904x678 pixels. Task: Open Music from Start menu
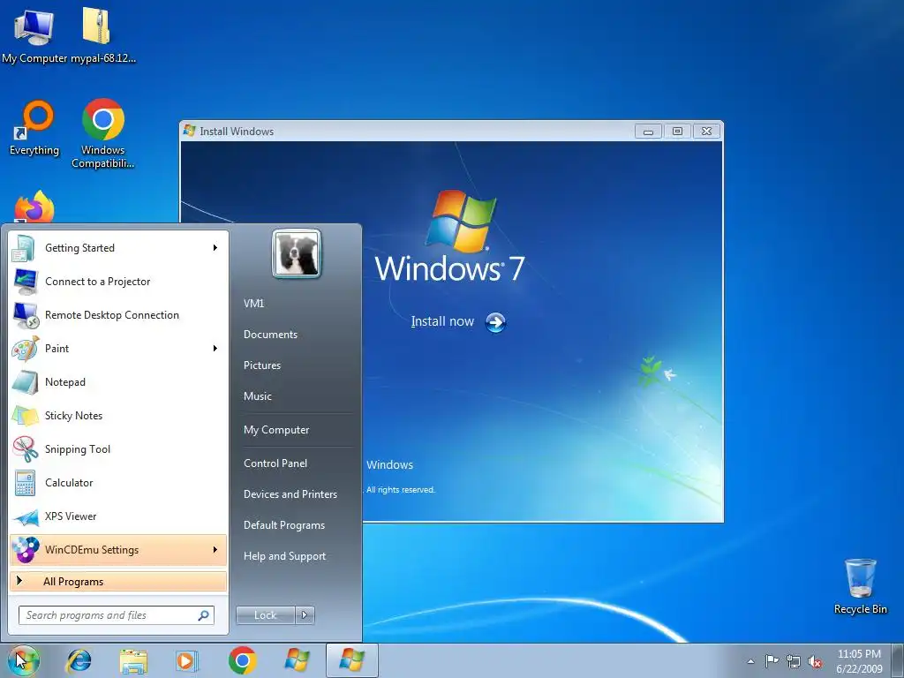[x=258, y=396]
